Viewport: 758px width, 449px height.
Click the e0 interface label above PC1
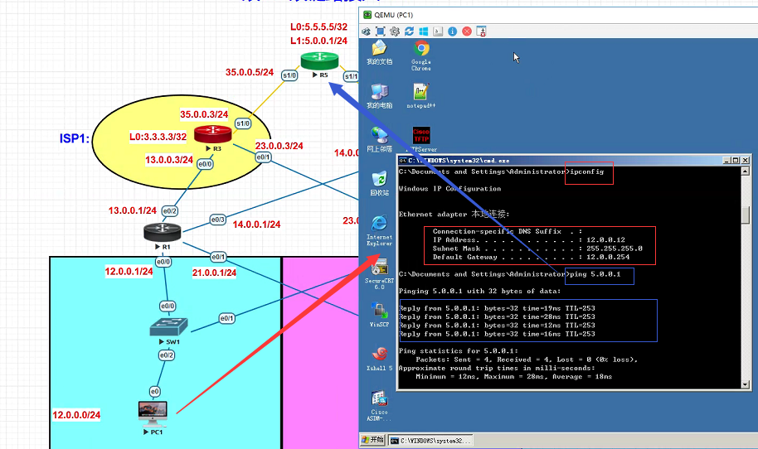(155, 392)
